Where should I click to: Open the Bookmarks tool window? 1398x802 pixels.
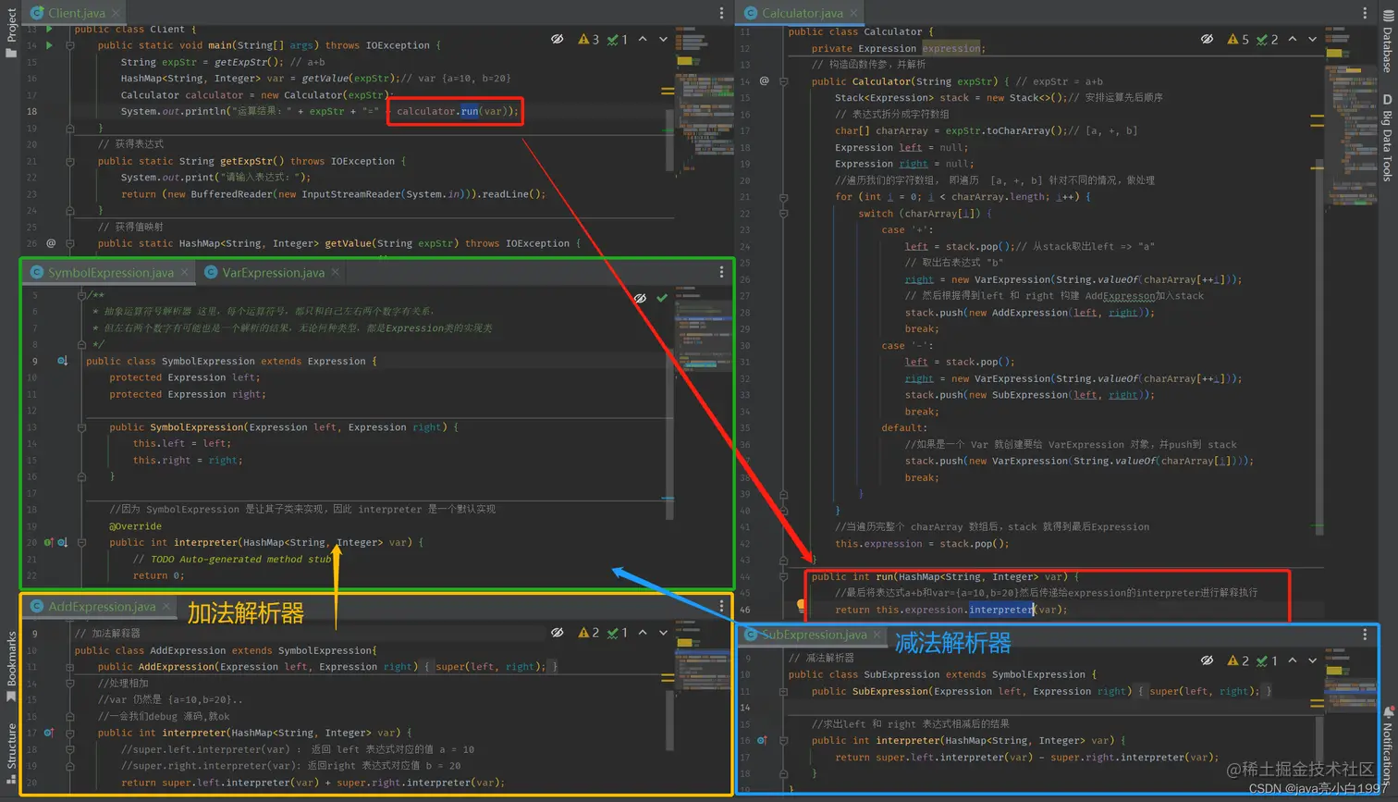pyautogui.click(x=11, y=666)
